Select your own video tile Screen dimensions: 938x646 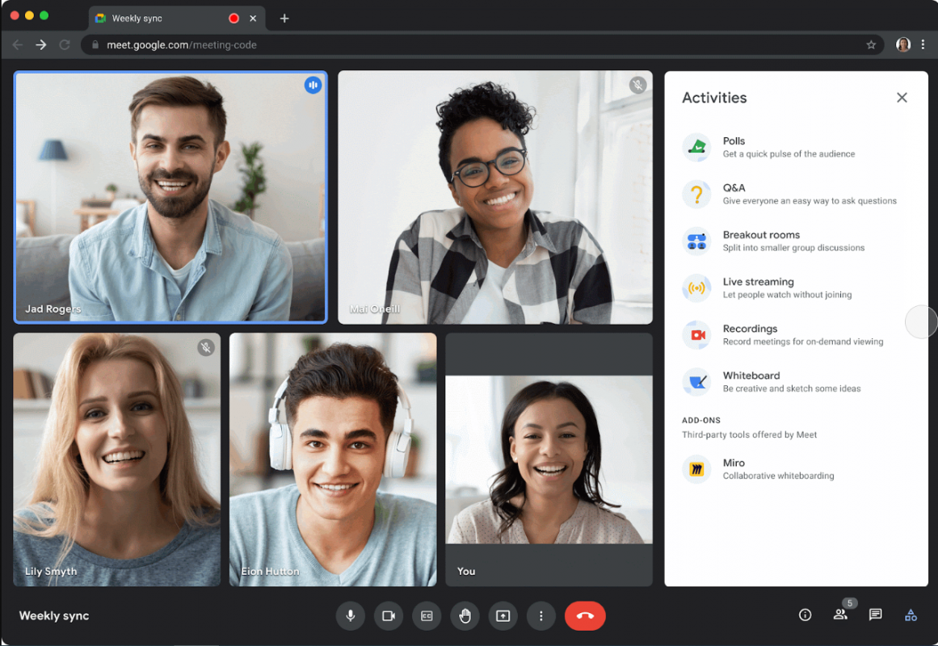pyautogui.click(x=549, y=459)
